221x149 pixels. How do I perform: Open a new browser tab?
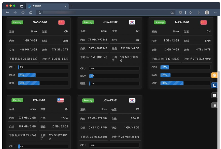coord(72,6)
